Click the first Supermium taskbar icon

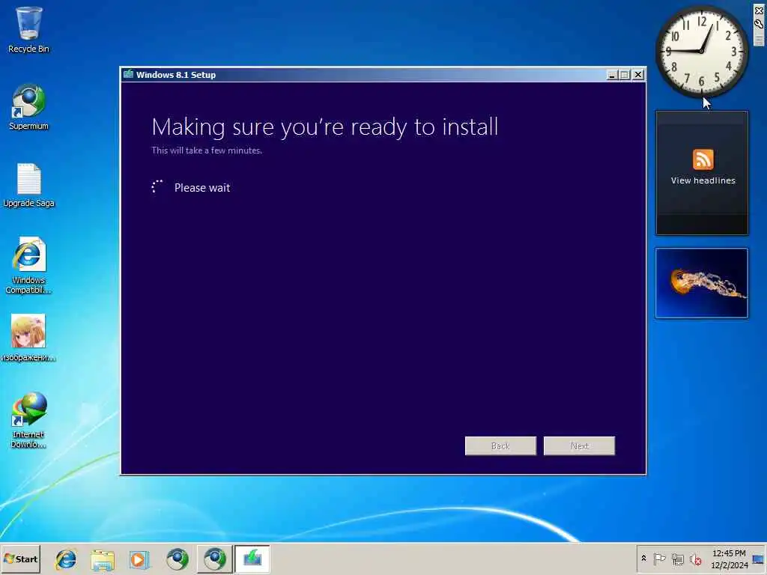point(177,559)
